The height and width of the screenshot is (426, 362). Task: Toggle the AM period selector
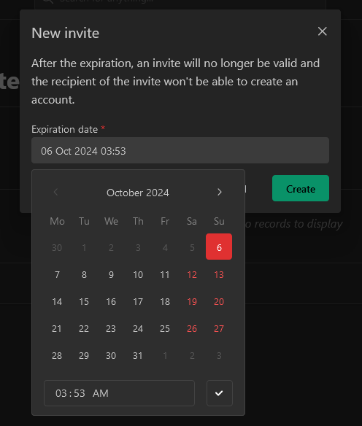pos(101,393)
